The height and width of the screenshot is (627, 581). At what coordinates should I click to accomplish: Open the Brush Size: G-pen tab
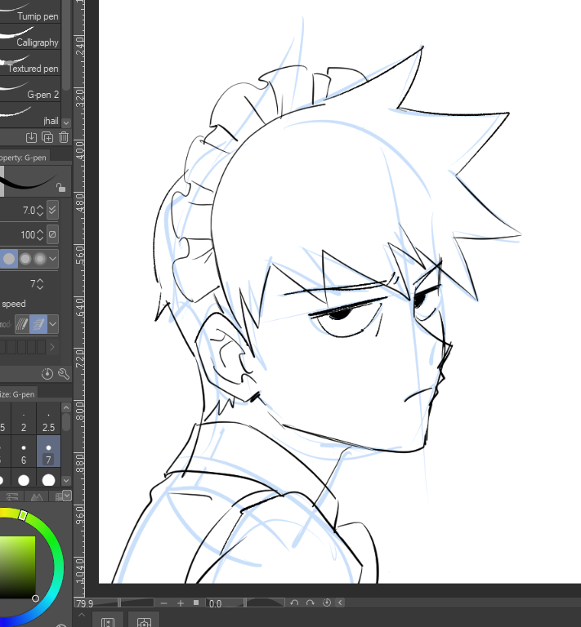coord(19,394)
